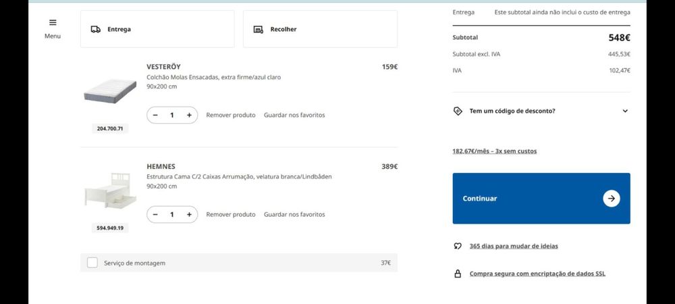Save HEMNES bed to favorites
The width and height of the screenshot is (675, 304).
tap(294, 214)
